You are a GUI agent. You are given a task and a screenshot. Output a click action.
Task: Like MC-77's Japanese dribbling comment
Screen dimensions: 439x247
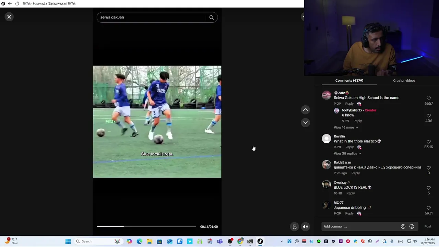coord(428,208)
